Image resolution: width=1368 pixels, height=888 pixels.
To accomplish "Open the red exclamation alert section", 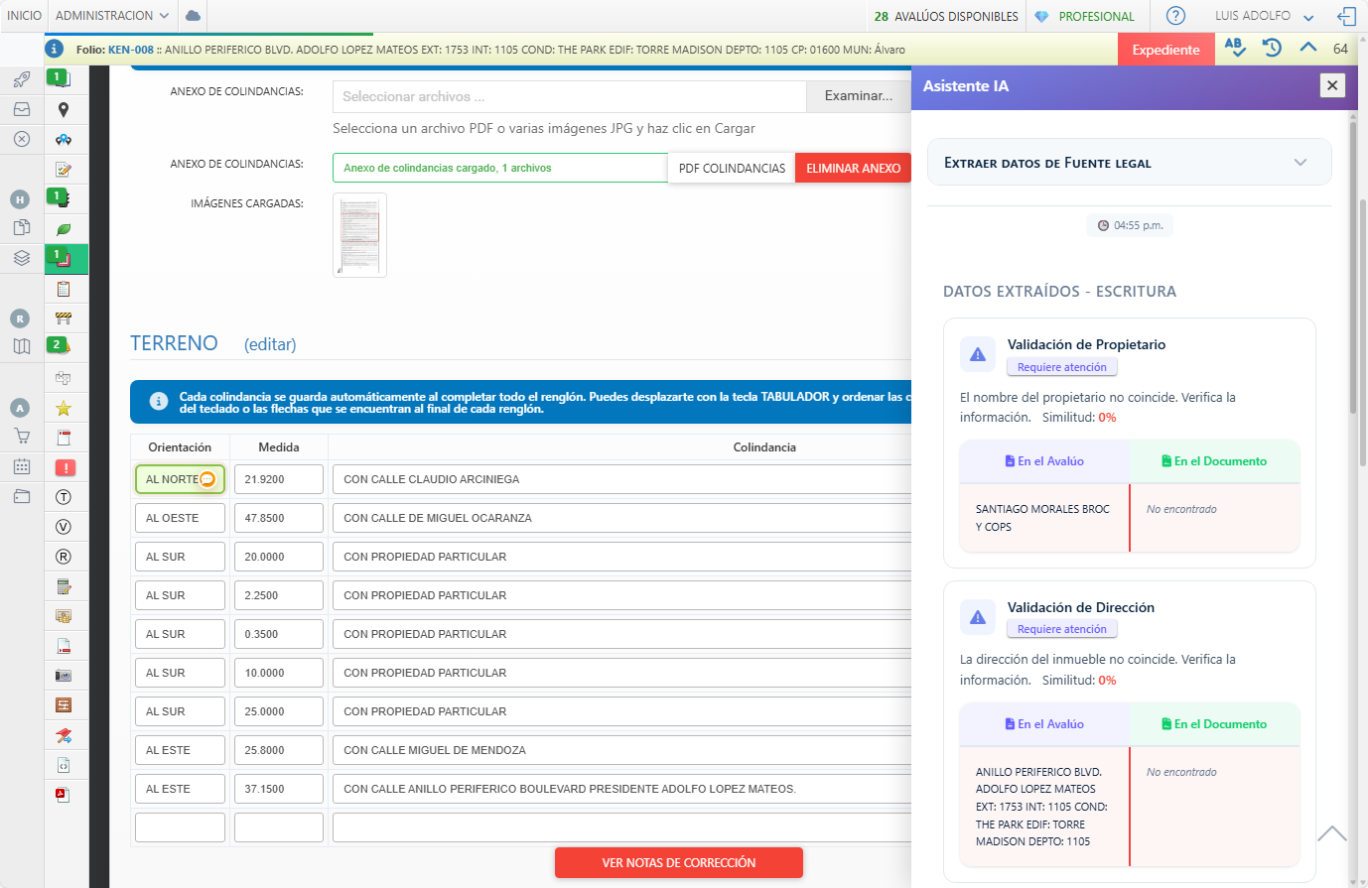I will 64,467.
